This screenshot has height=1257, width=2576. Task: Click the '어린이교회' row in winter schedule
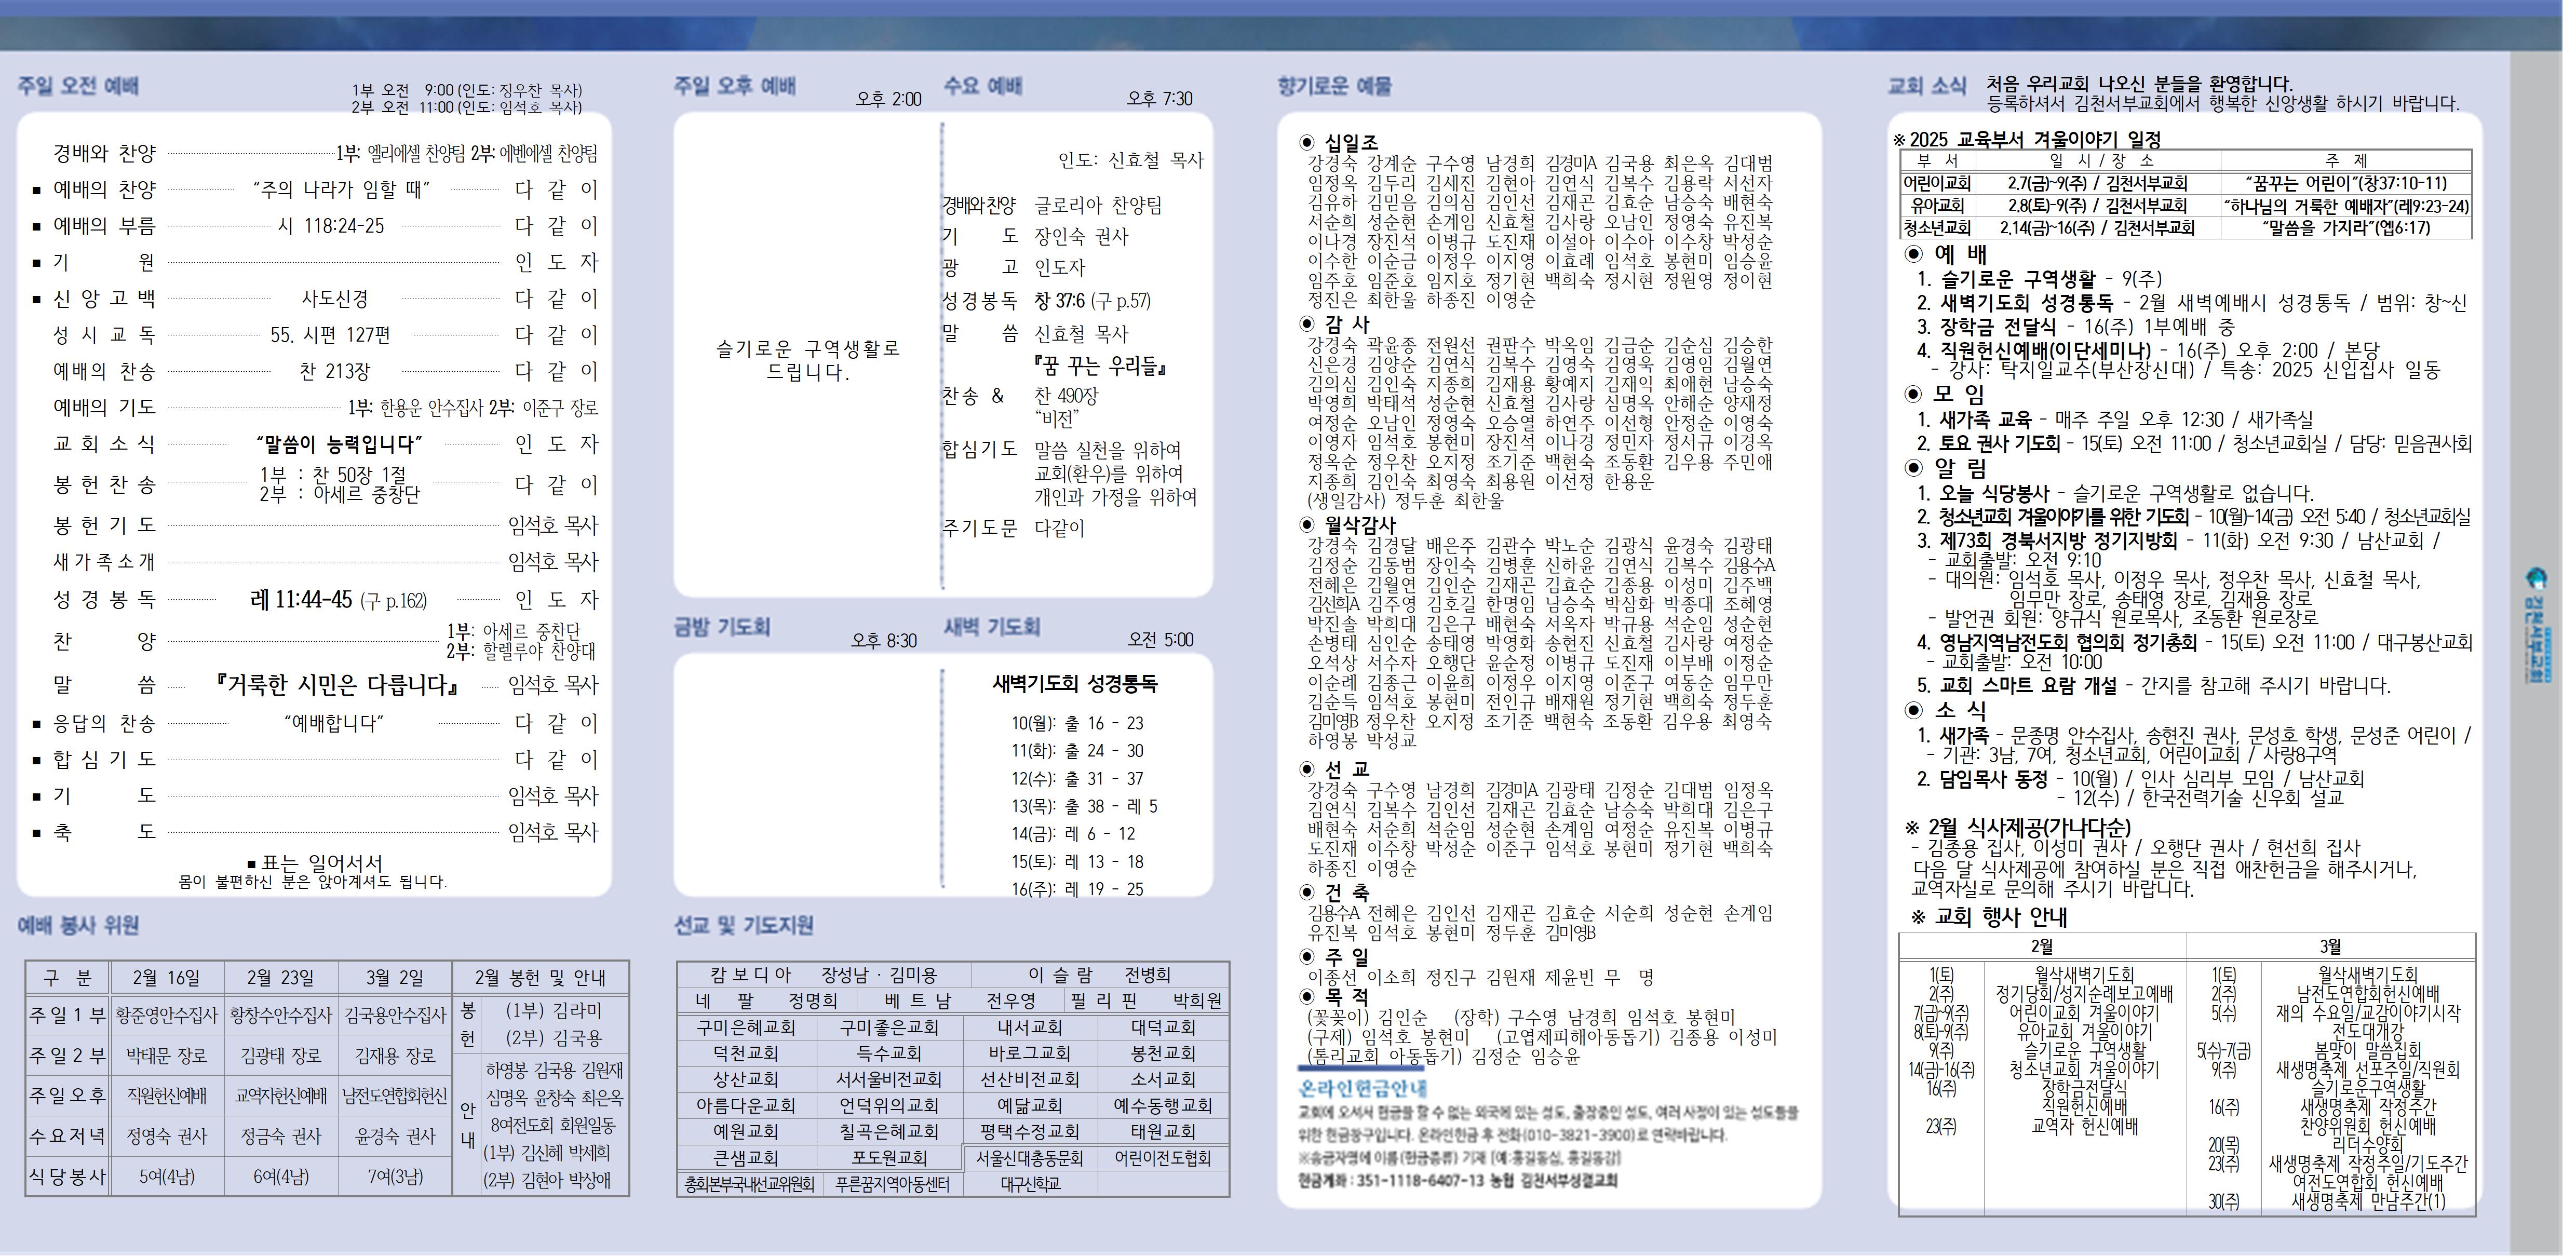click(2186, 184)
